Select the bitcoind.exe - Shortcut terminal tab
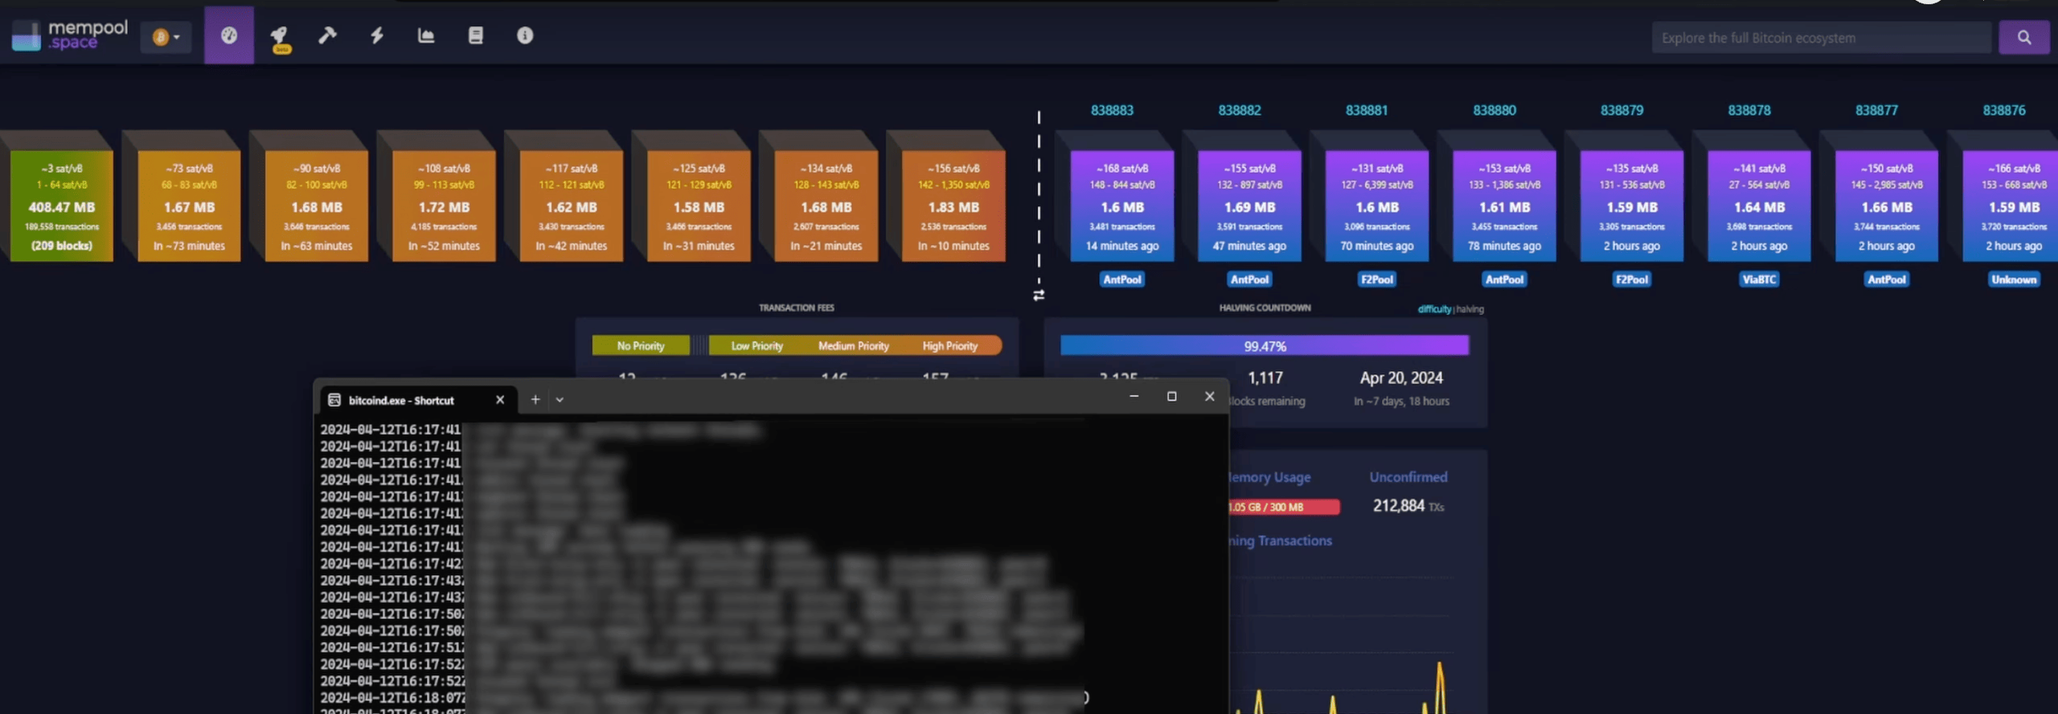Viewport: 2058px width, 714px height. tap(416, 400)
